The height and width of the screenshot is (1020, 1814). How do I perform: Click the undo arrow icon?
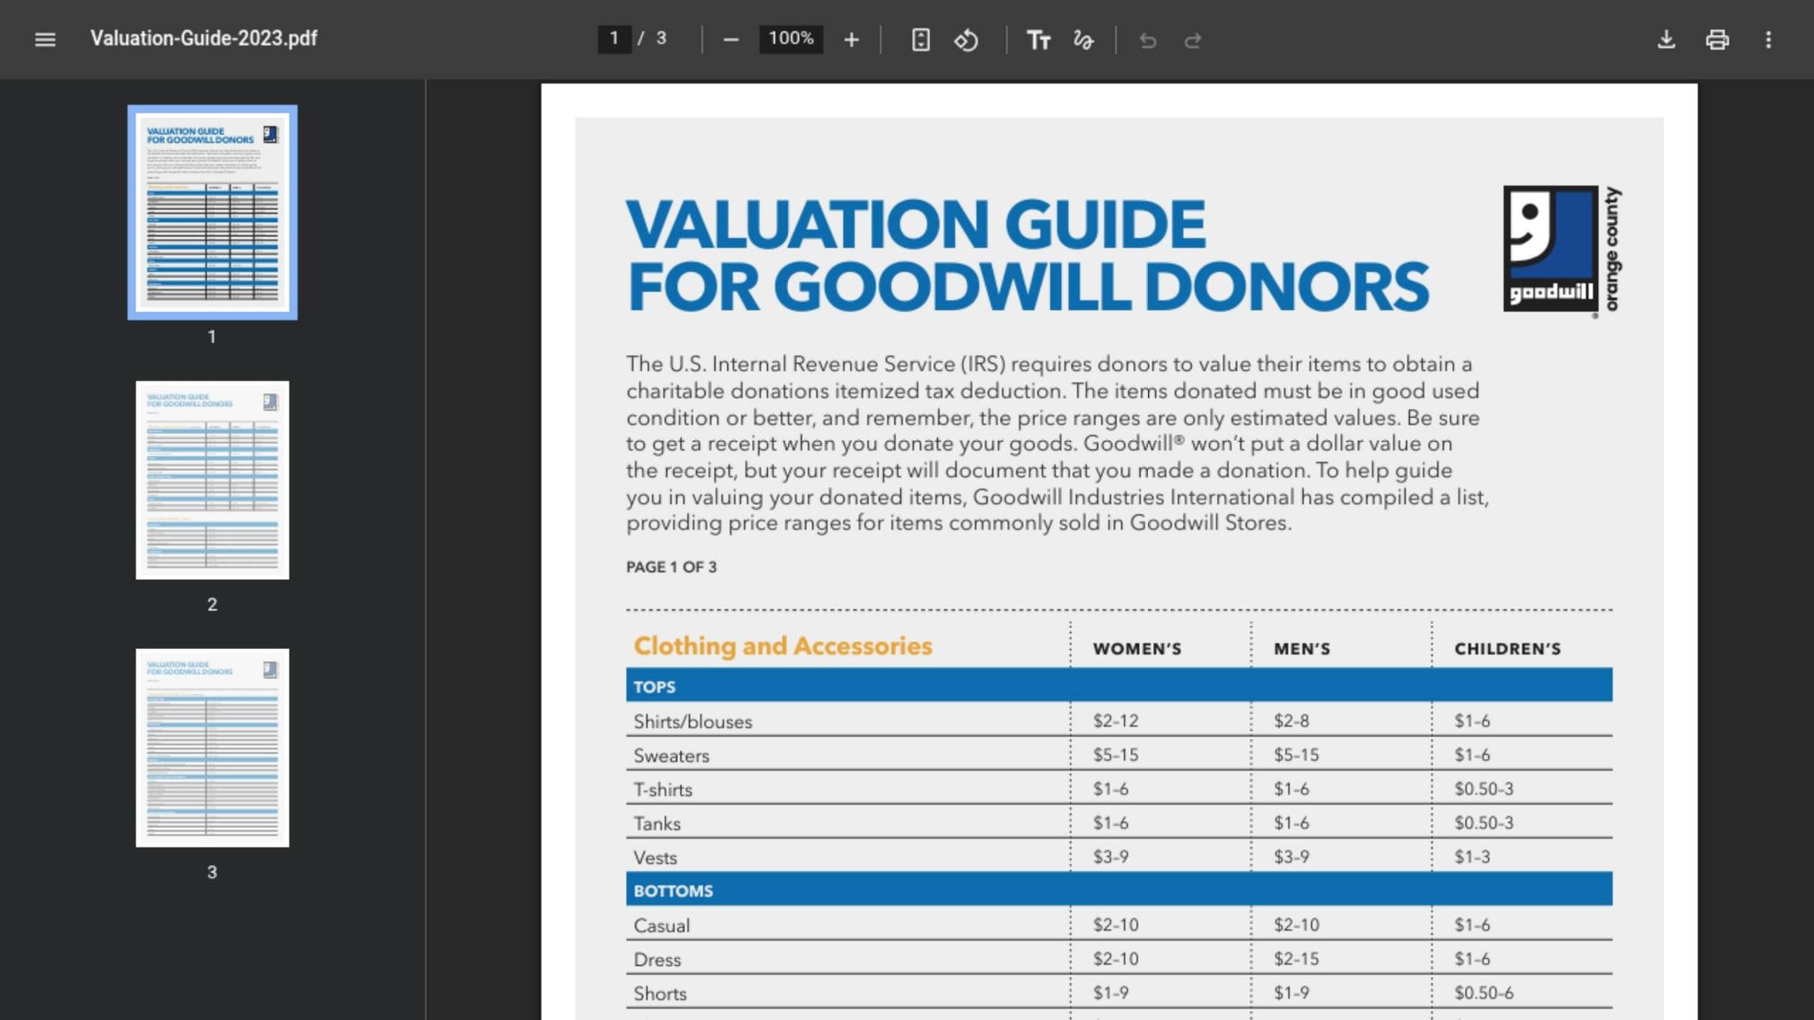click(x=1148, y=40)
